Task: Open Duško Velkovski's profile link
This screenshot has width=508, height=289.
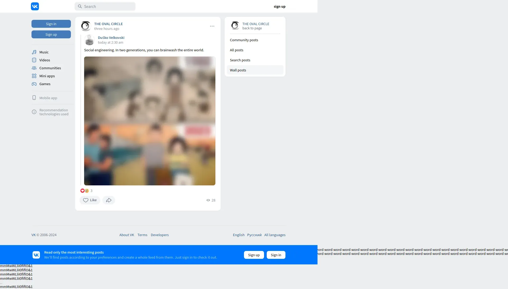Action: tap(111, 38)
